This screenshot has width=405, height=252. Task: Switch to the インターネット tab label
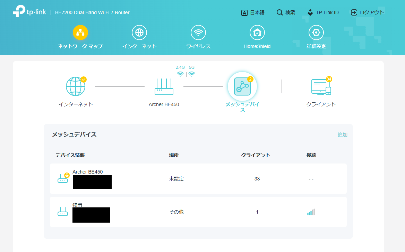(x=139, y=46)
